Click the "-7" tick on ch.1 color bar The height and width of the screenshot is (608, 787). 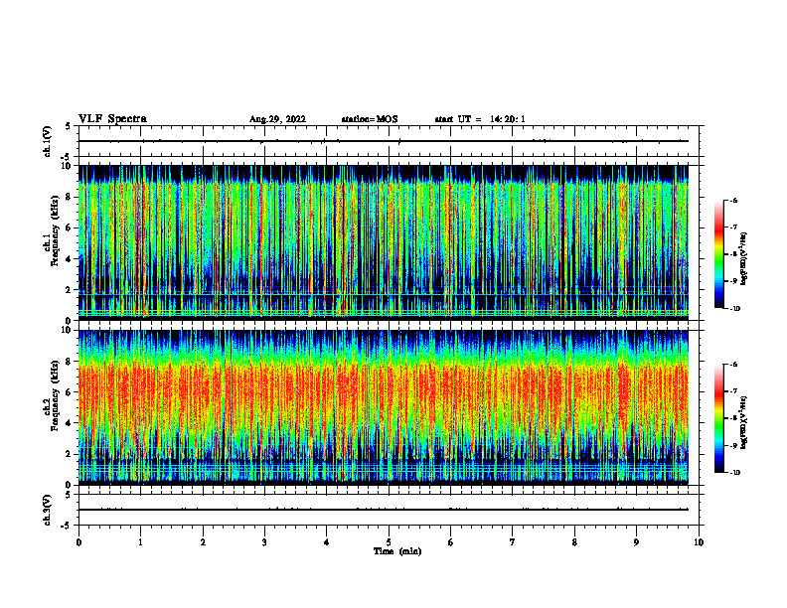(x=733, y=228)
